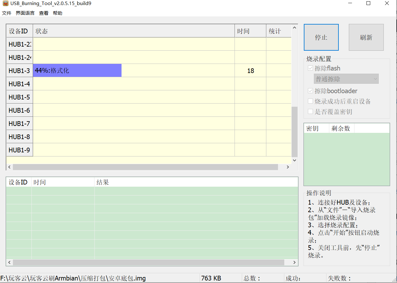Click the 剩余数 column header
Screen dimensions: 397x283
(342, 128)
